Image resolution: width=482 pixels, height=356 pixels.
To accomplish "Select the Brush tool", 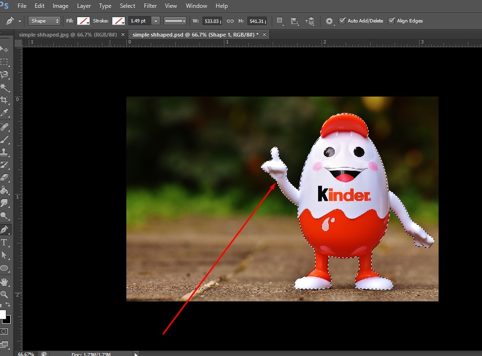I will point(4,139).
